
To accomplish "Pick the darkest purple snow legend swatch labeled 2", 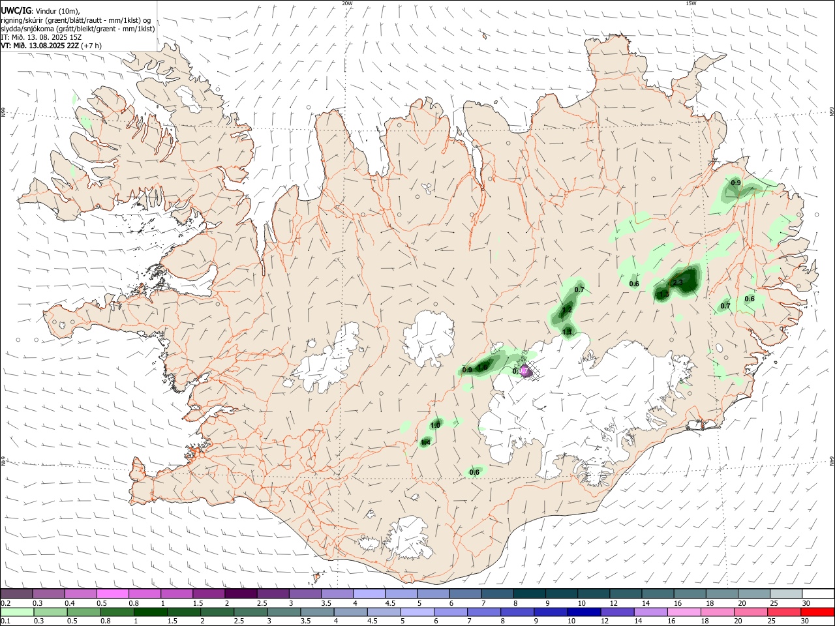I will [x=240, y=593].
